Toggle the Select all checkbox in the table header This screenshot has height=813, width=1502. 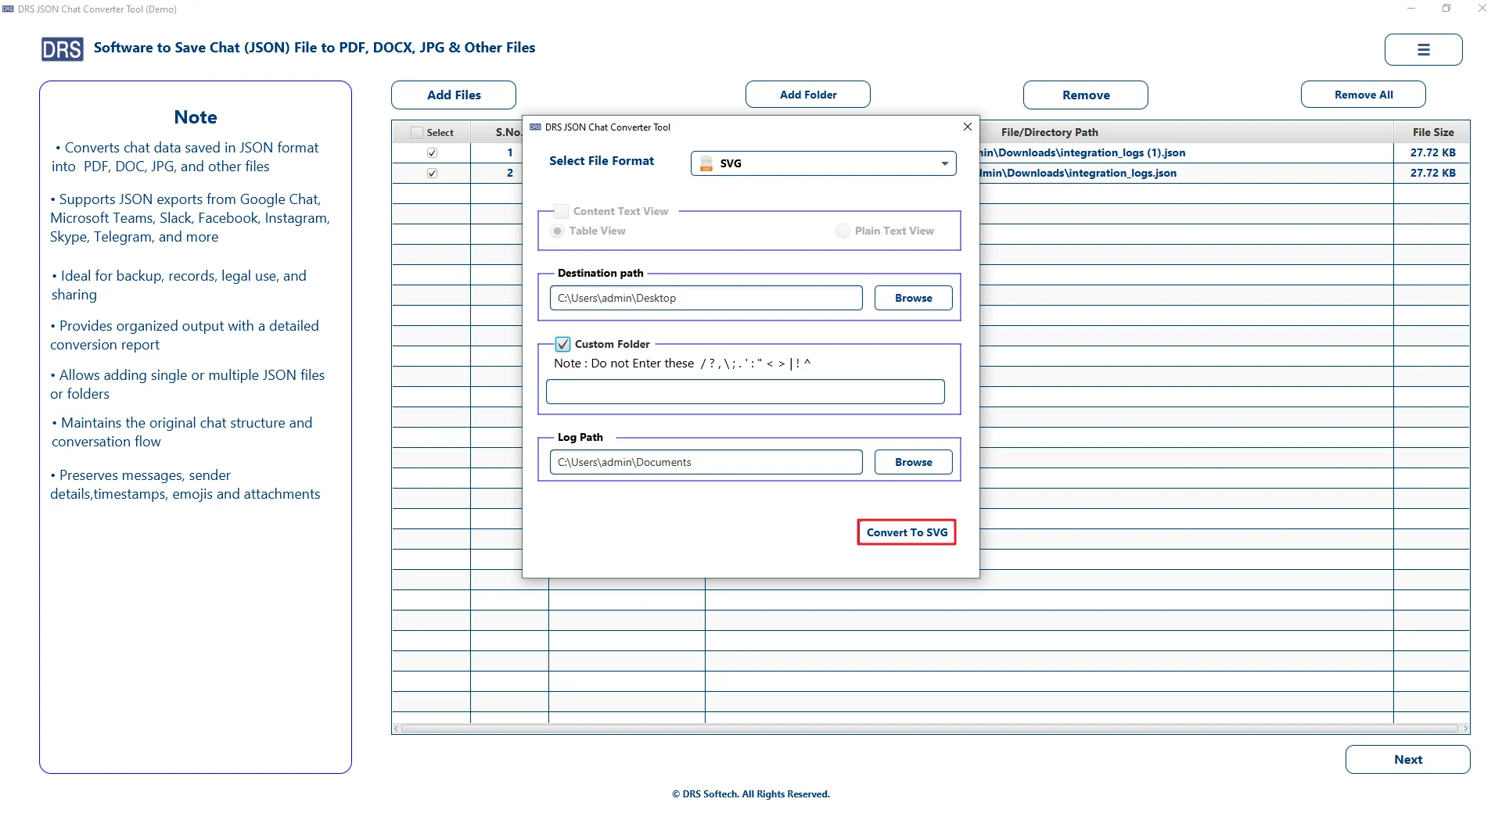[417, 132]
